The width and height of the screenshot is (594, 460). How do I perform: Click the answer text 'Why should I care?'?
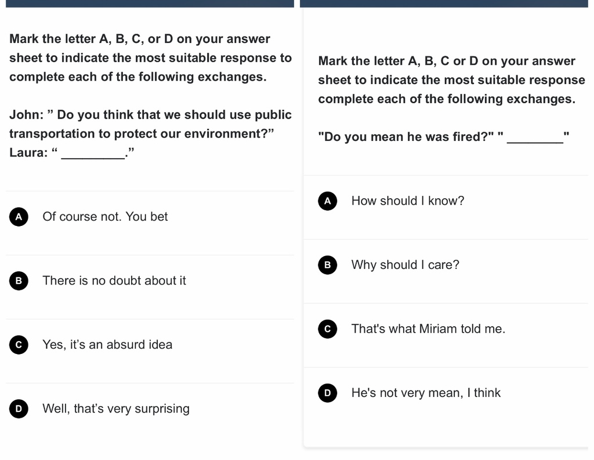click(405, 264)
